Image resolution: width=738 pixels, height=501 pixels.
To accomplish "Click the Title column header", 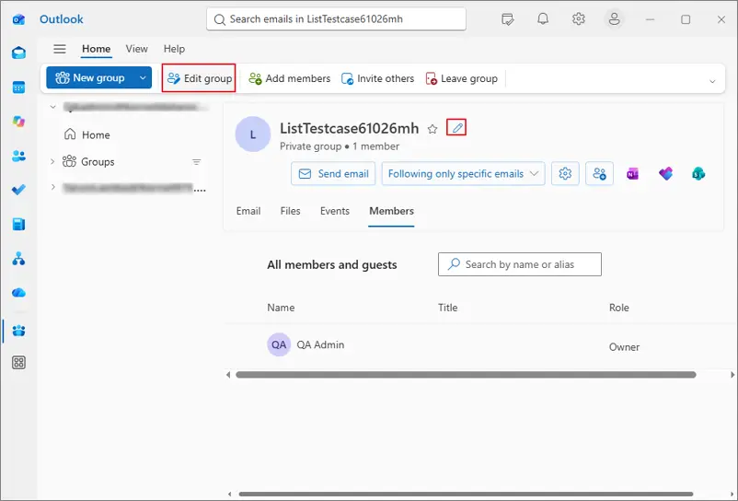I will pyautogui.click(x=447, y=308).
